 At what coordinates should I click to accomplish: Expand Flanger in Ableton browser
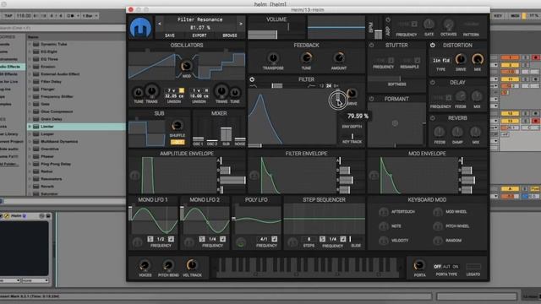[30, 89]
